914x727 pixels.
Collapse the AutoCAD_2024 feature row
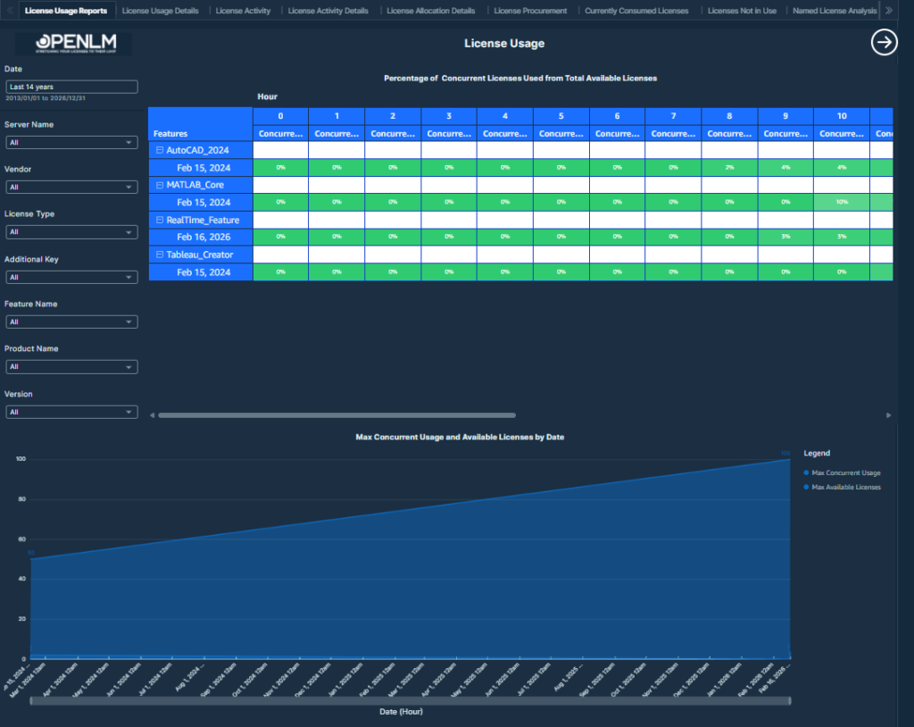[x=160, y=150]
